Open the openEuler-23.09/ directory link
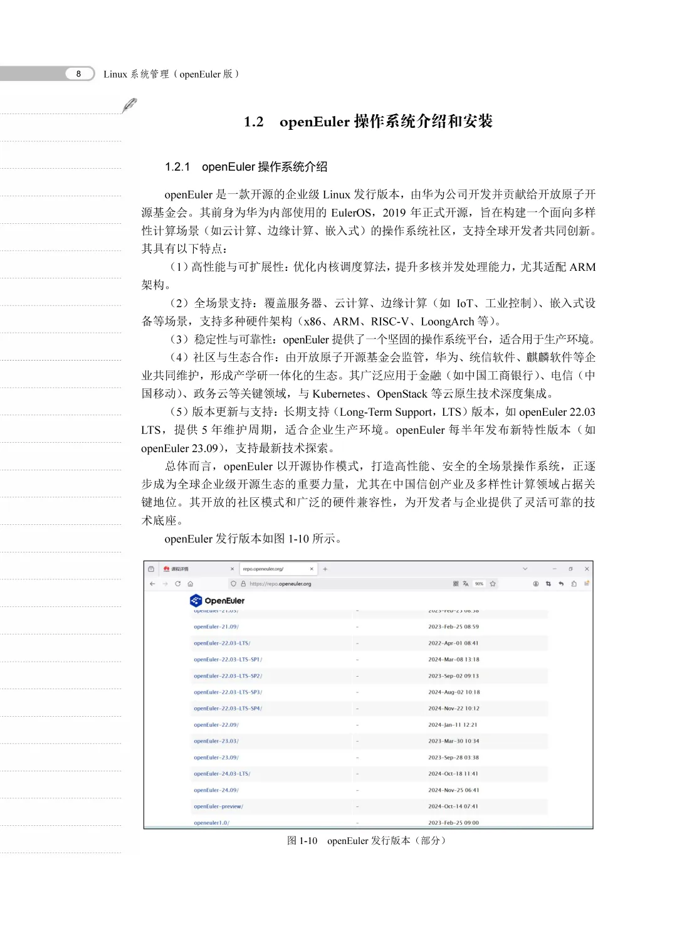This screenshot has height=935, width=677. (216, 758)
